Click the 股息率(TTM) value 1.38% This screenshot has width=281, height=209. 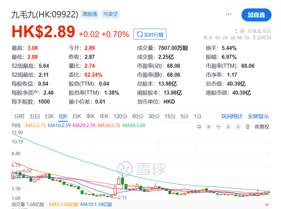pyautogui.click(x=112, y=93)
